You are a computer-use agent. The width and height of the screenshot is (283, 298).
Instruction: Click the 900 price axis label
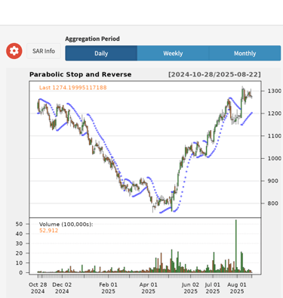(273, 181)
